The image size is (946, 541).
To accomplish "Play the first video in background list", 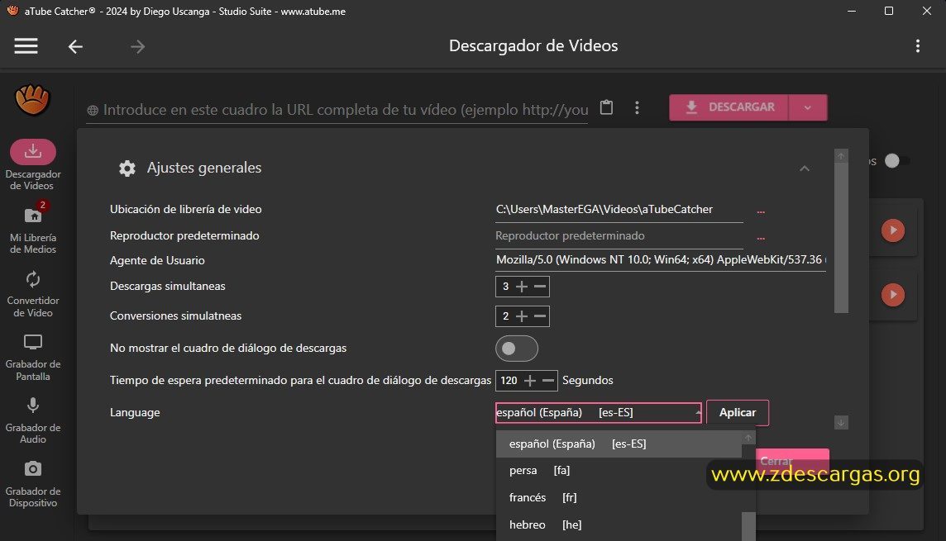I will click(x=893, y=230).
